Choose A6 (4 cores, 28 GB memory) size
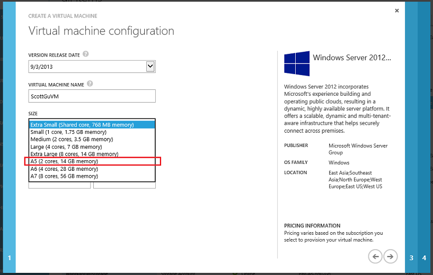 point(92,169)
